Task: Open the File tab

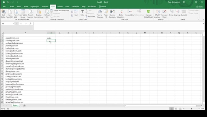Action: point(4,7)
